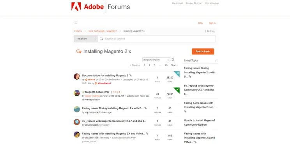Open 'Facing Issues with Installing Magento 2.x and VMwa...' list topic
The image size is (290, 144).
pos(113,133)
